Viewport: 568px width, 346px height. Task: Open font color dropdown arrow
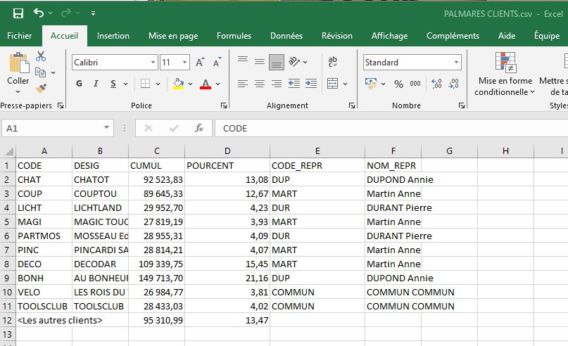pyautogui.click(x=217, y=84)
